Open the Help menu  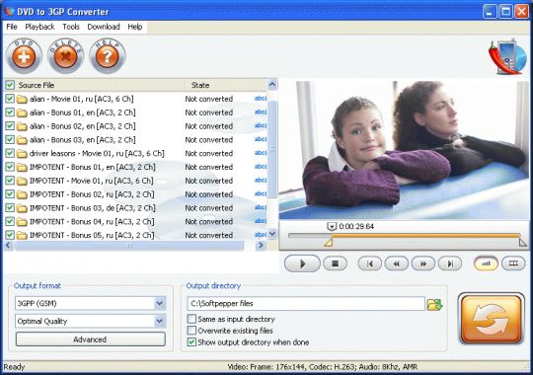[x=135, y=27]
